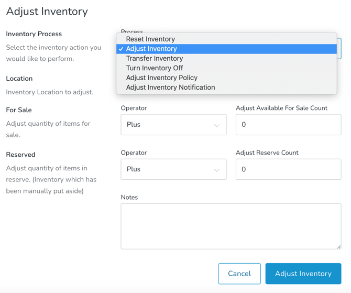351x293 pixels.
Task: Click the Adjust Reserve Count label
Action: tap(267, 153)
